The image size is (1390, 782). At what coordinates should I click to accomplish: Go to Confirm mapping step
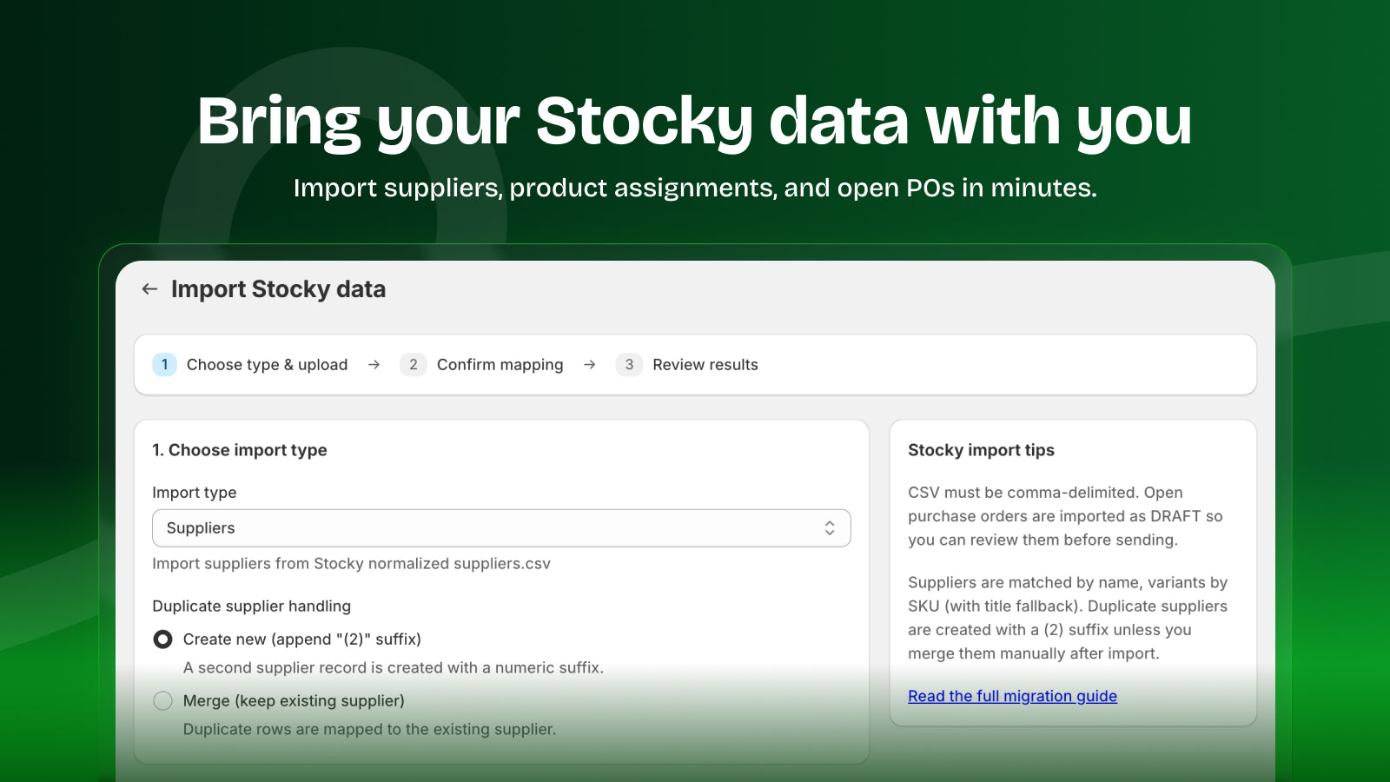coord(500,365)
